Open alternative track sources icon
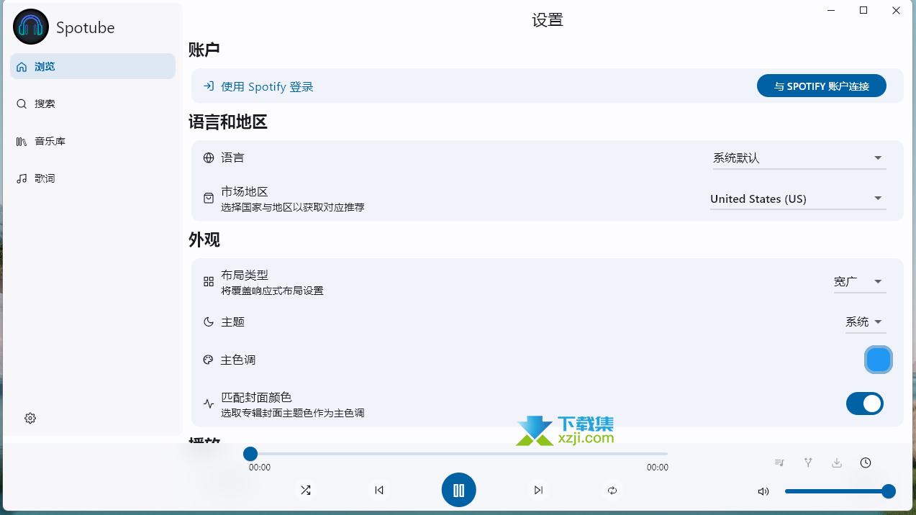The image size is (916, 515). click(x=808, y=462)
